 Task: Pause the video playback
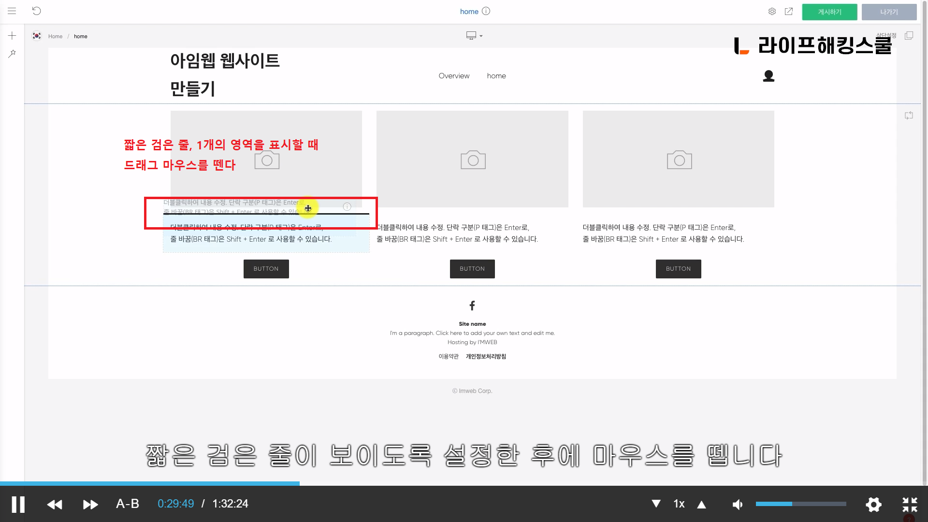tap(18, 504)
